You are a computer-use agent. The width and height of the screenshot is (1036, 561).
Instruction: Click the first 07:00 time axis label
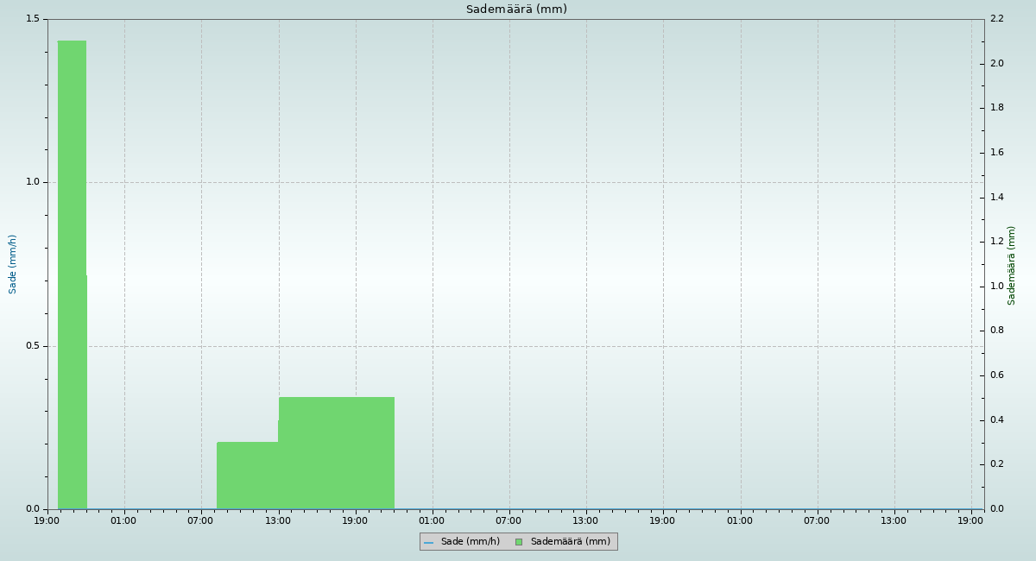point(200,520)
